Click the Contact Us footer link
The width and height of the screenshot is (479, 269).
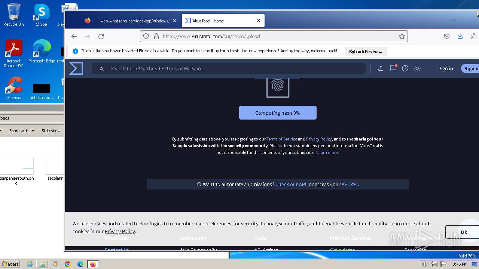pos(116,250)
